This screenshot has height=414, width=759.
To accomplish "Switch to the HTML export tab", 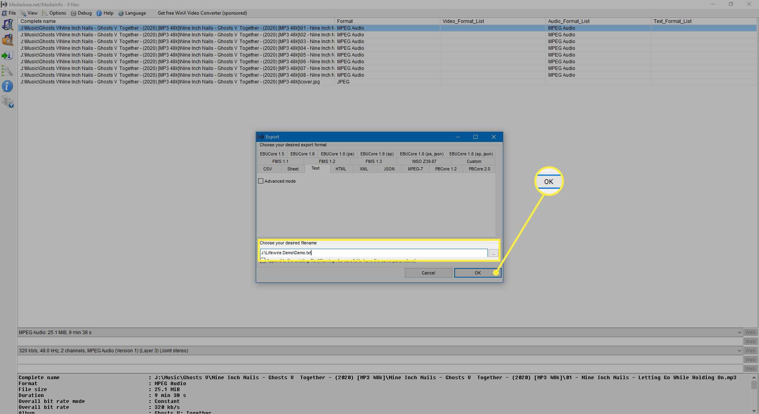I will [x=341, y=169].
